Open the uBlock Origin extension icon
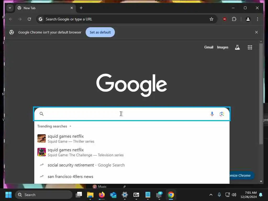268x201 pixels. click(225, 19)
